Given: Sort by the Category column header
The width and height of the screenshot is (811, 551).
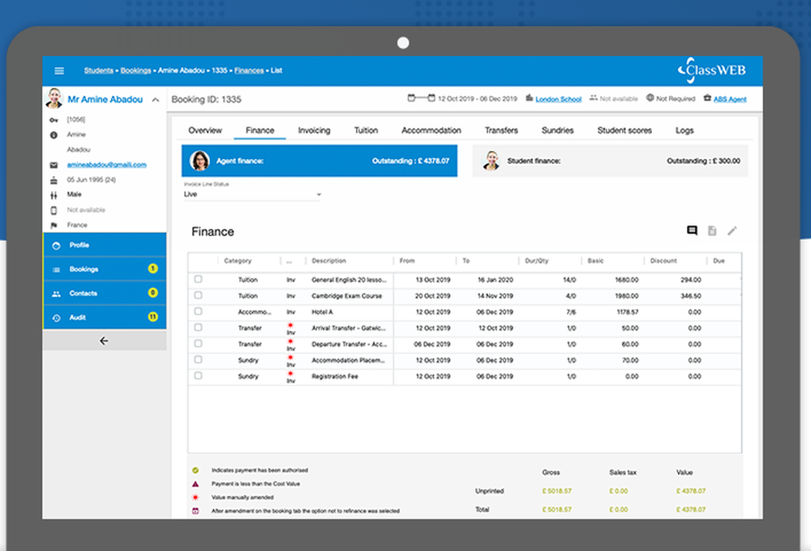Looking at the screenshot, I should 238,260.
